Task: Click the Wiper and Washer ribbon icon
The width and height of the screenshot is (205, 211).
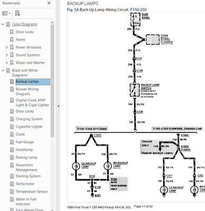Action: [x=12, y=63]
